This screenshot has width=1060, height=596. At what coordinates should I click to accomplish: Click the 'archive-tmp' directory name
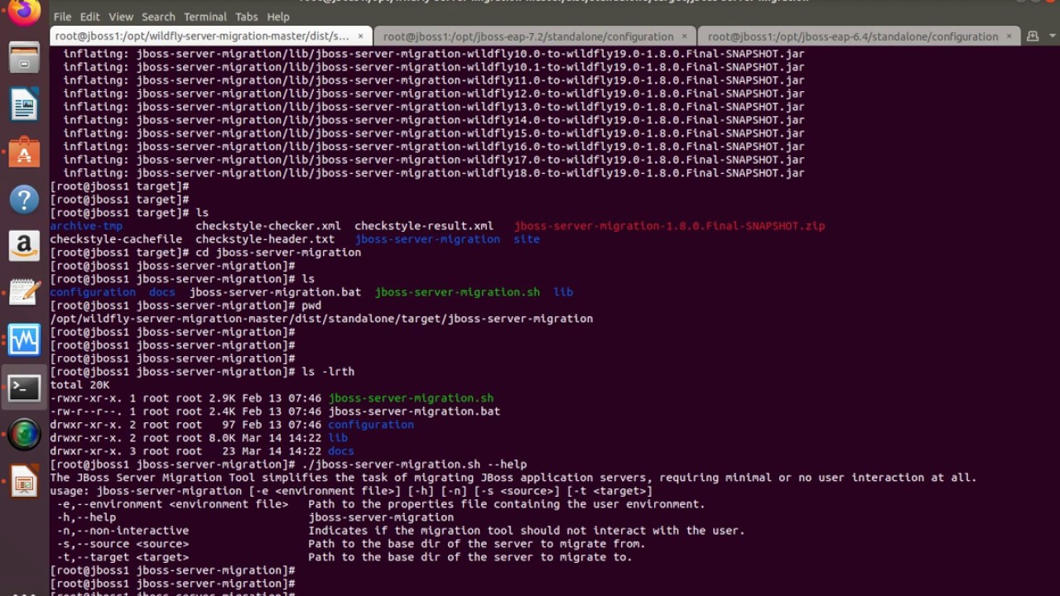(86, 226)
